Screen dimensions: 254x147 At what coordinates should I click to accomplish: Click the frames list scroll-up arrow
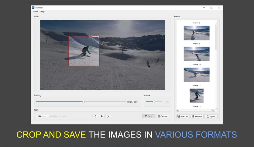[x=216, y=24]
